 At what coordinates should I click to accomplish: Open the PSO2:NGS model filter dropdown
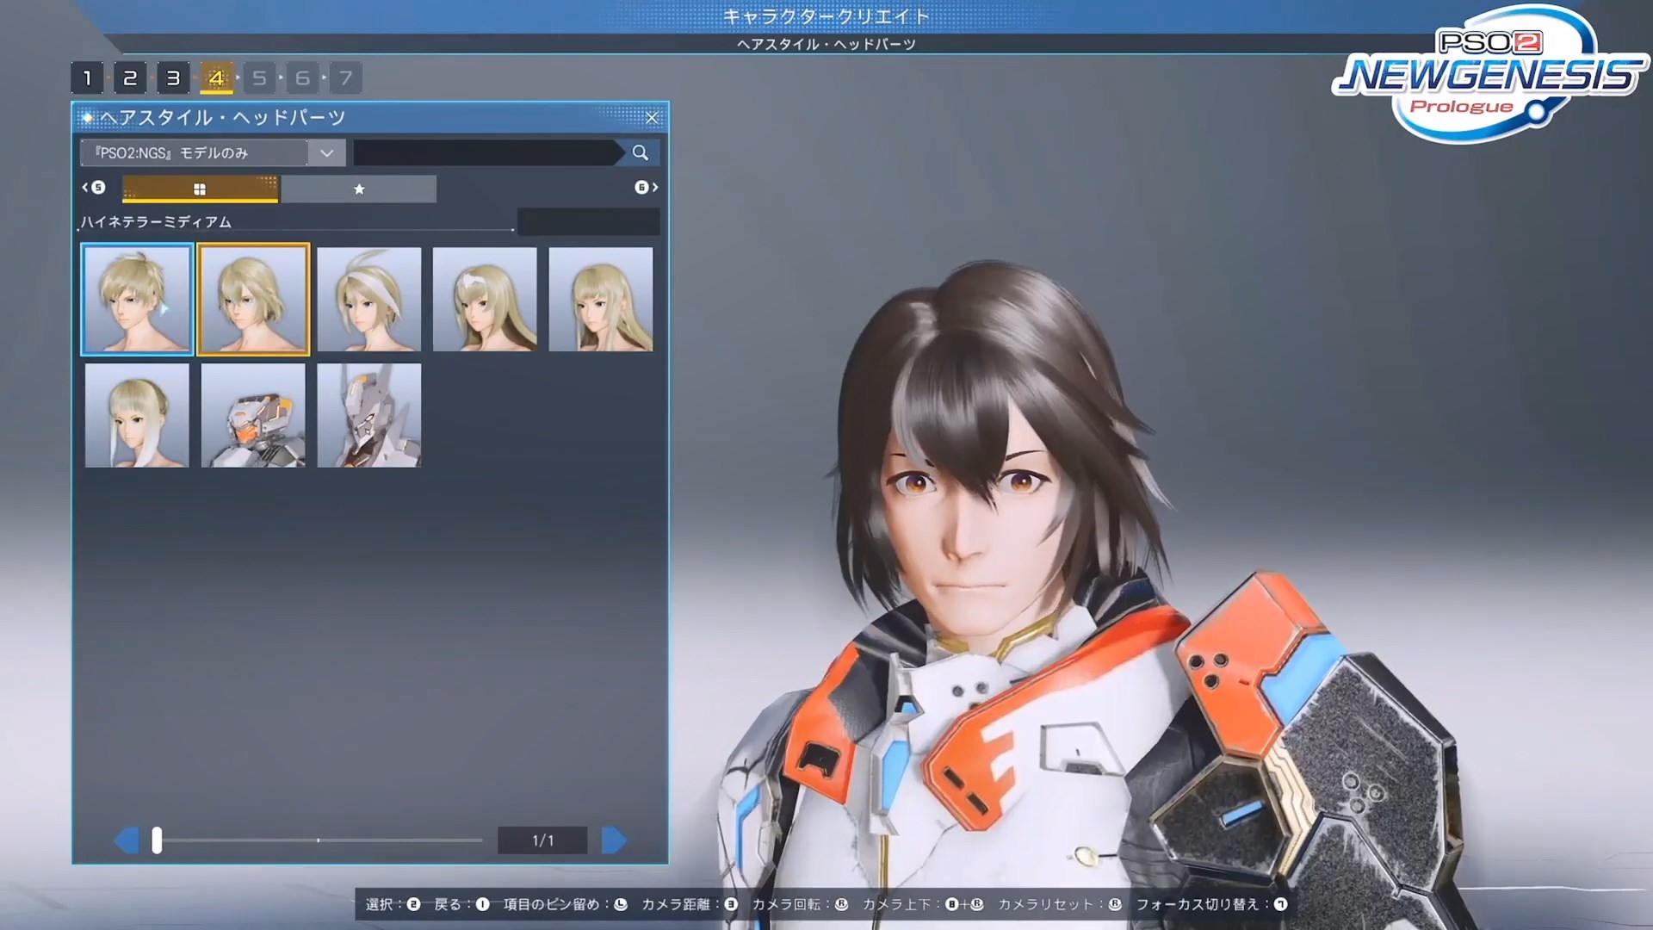pyautogui.click(x=326, y=152)
